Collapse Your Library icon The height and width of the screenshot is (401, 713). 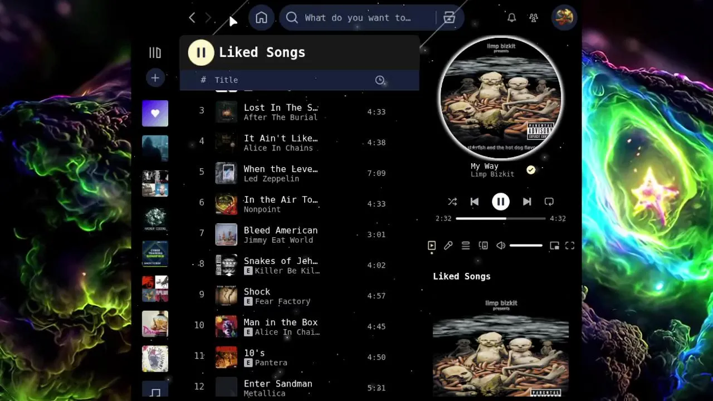coord(155,52)
